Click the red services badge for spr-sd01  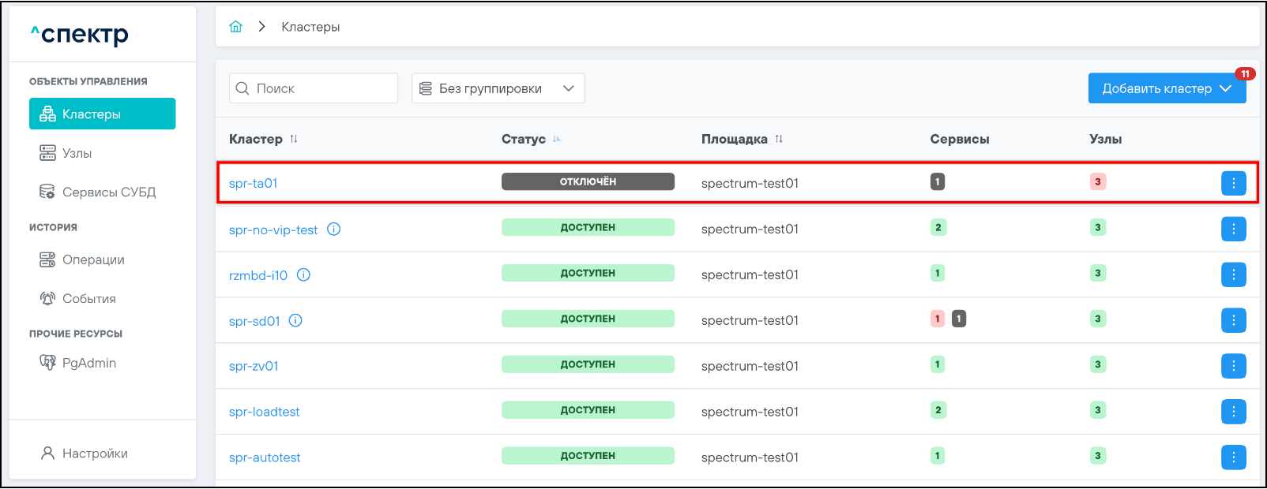tap(938, 319)
